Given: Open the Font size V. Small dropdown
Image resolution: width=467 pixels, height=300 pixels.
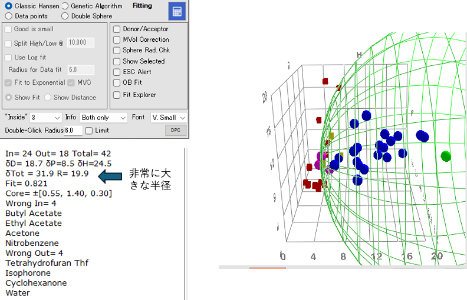Looking at the screenshot, I should [167, 118].
